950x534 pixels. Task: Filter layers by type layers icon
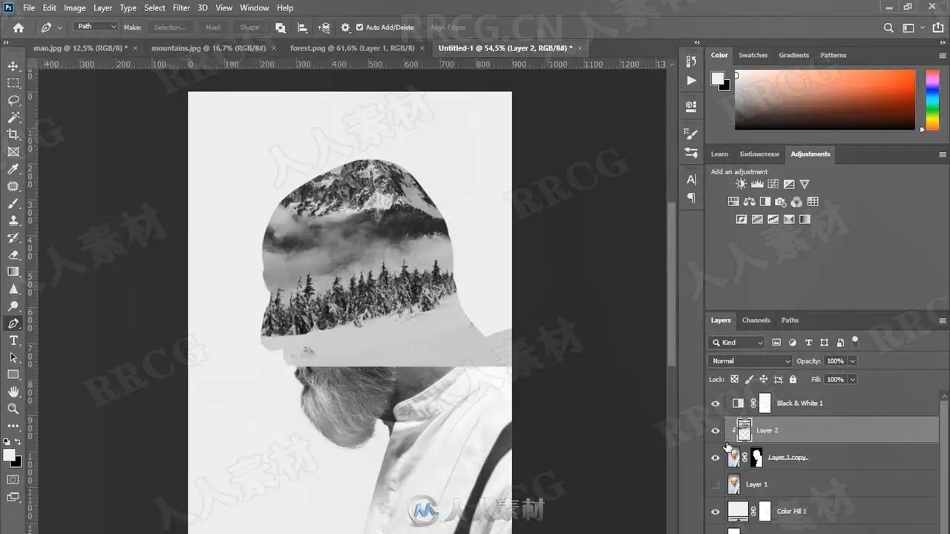(808, 343)
